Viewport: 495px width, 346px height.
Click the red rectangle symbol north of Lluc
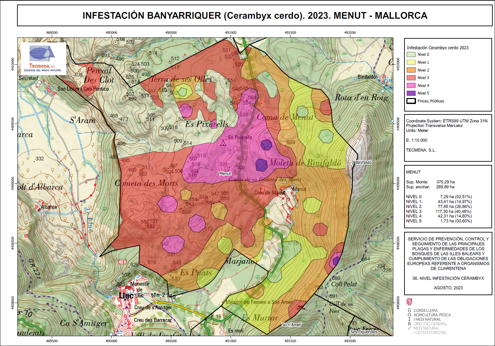pyautogui.click(x=122, y=262)
